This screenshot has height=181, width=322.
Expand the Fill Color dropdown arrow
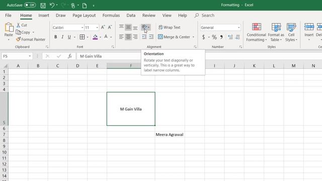pos(101,37)
